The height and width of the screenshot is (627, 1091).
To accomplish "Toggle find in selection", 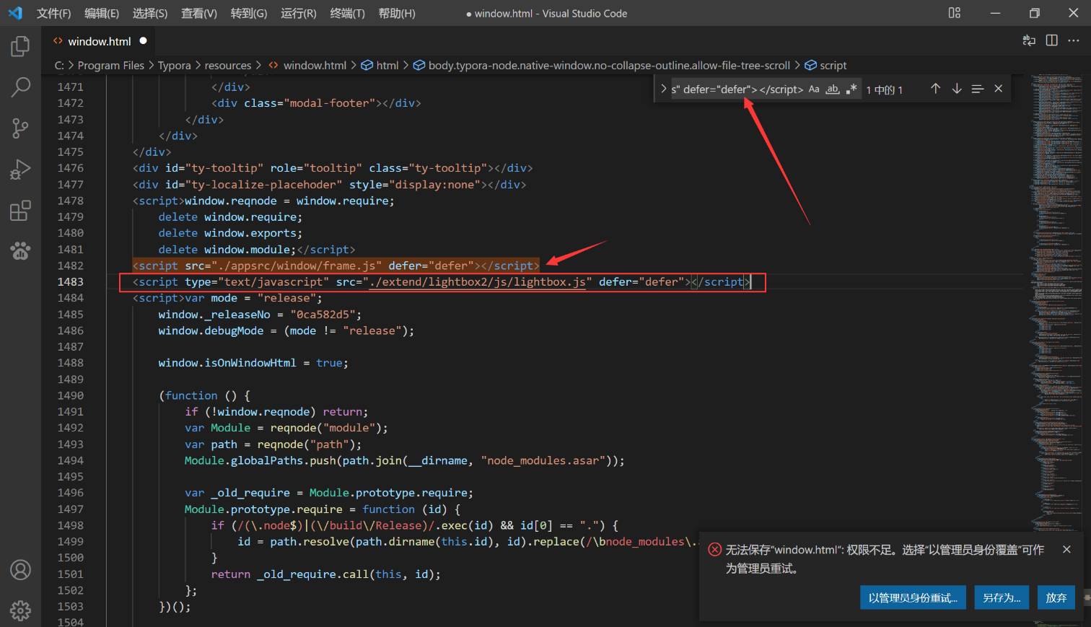I will (978, 89).
